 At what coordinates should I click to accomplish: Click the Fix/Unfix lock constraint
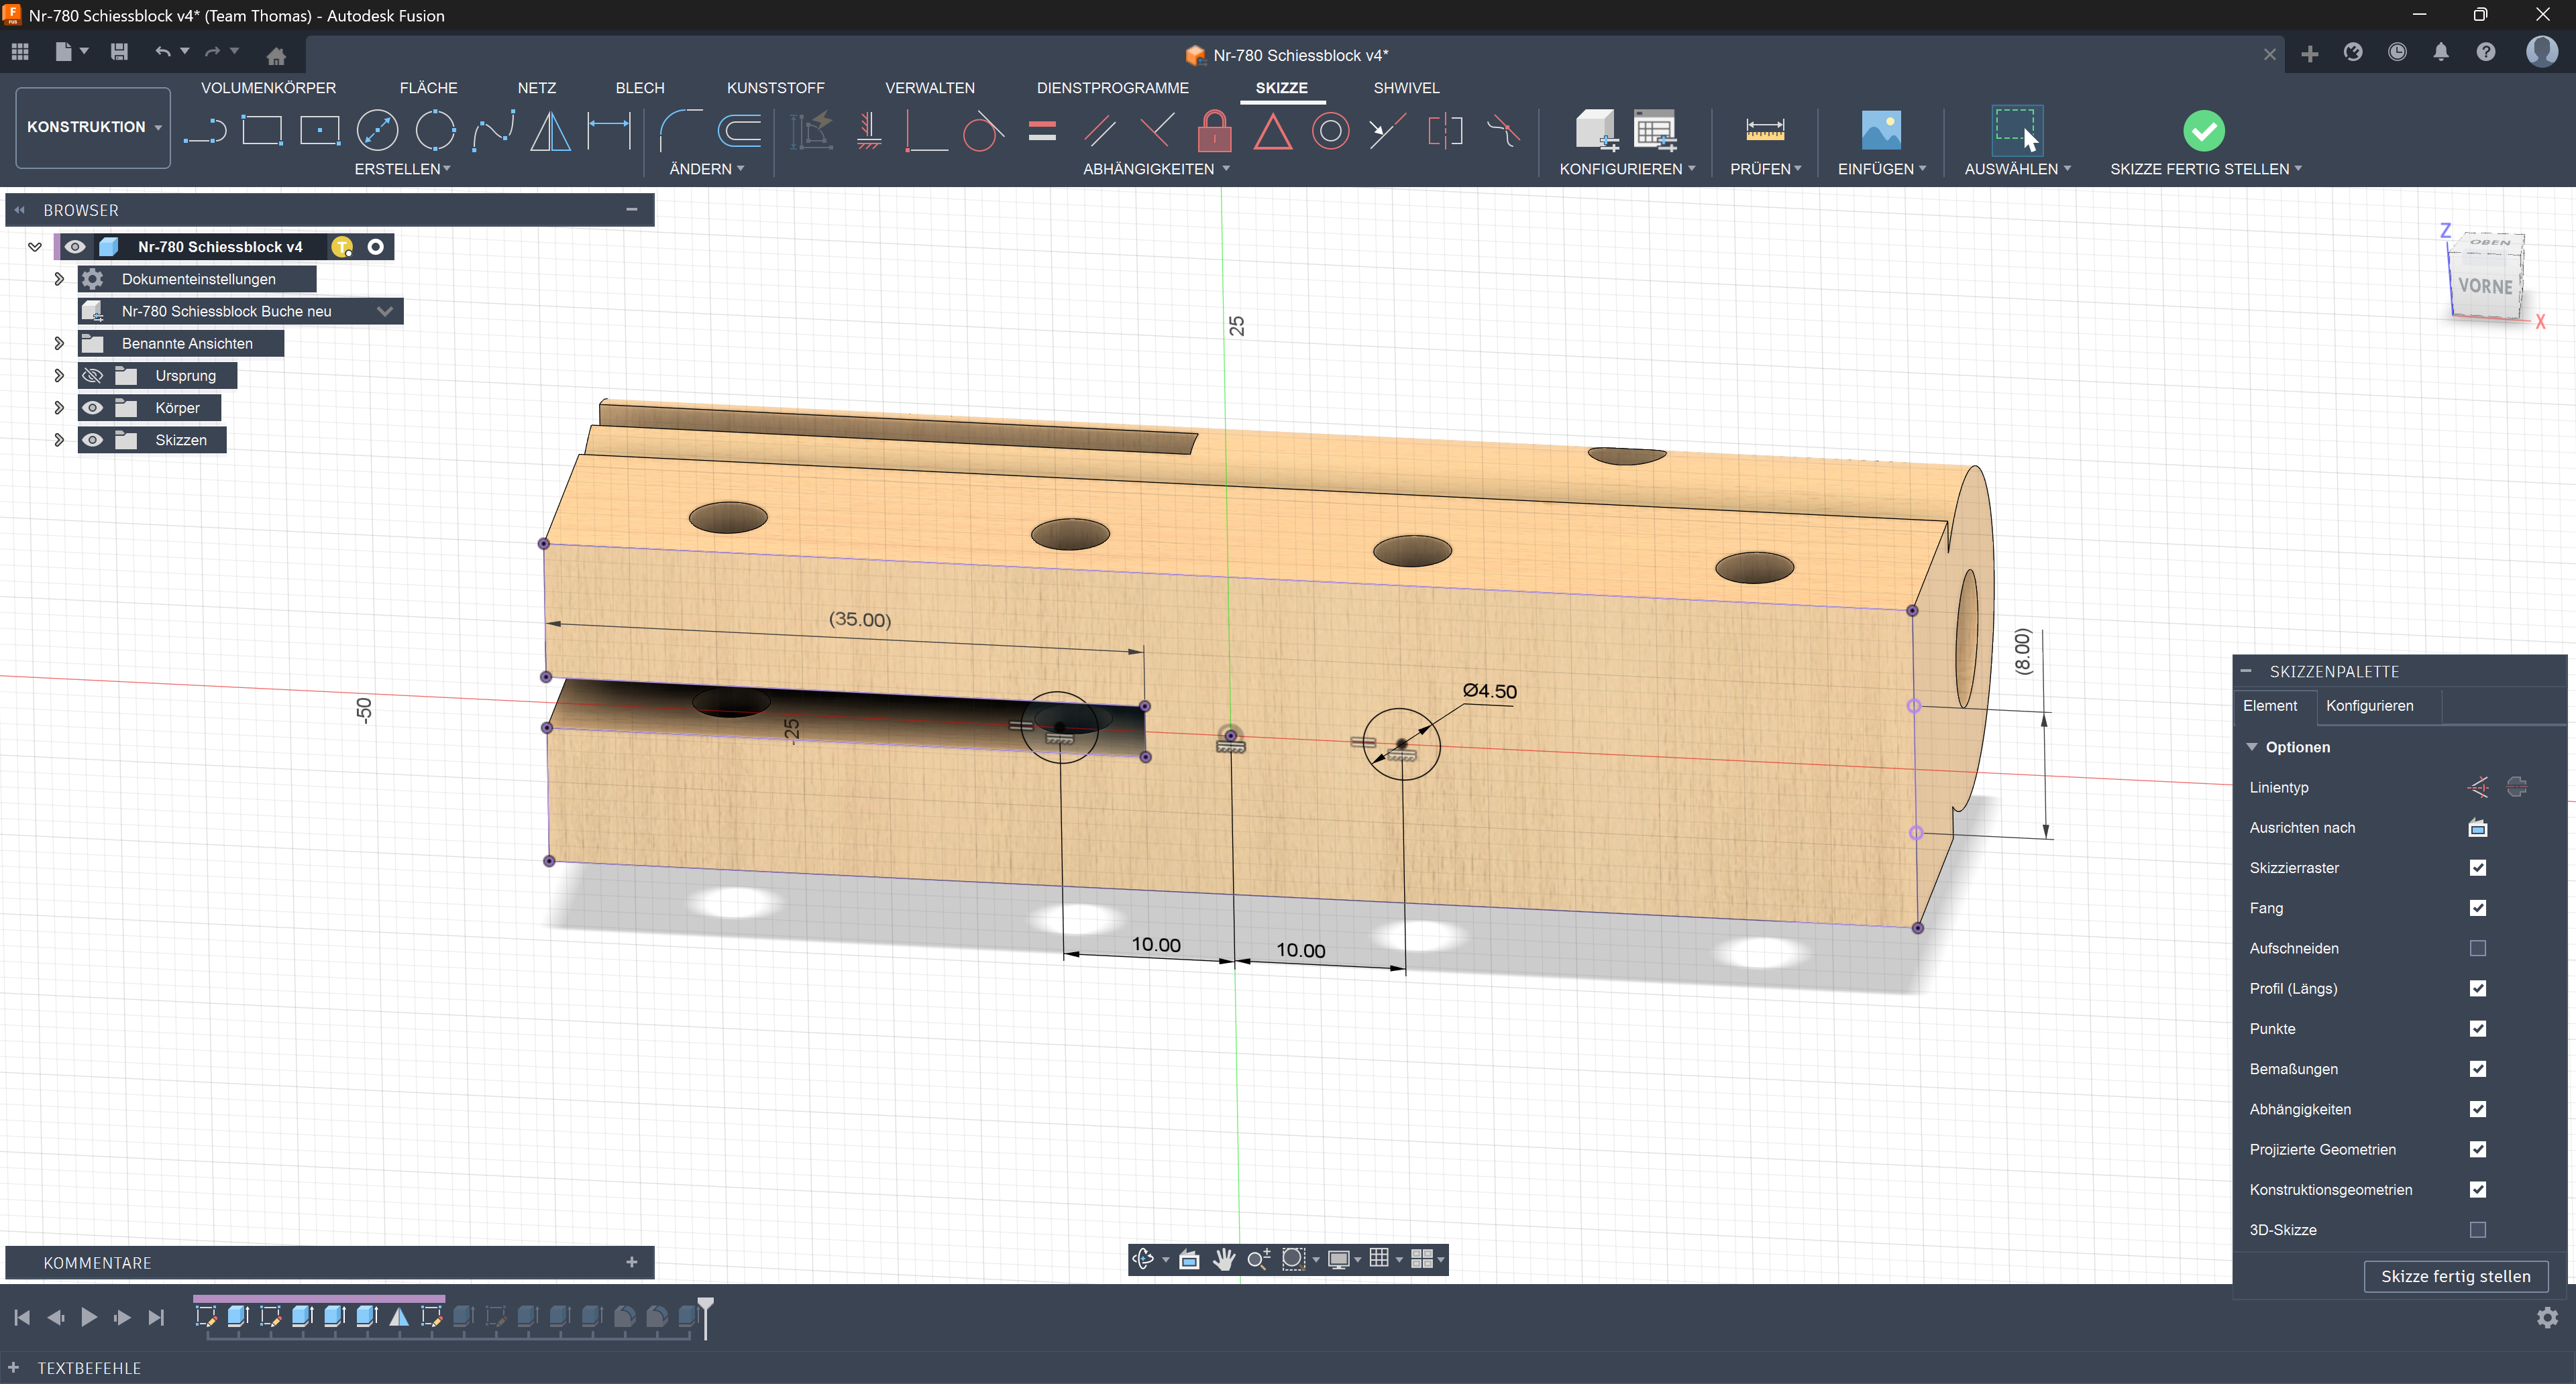point(1214,131)
